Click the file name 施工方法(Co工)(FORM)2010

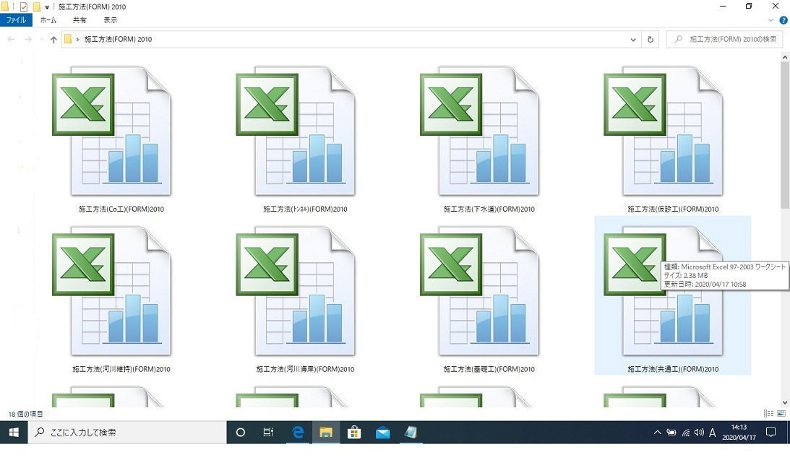pos(121,209)
